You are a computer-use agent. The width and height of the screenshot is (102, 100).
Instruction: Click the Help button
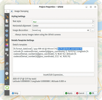(15, 93)
